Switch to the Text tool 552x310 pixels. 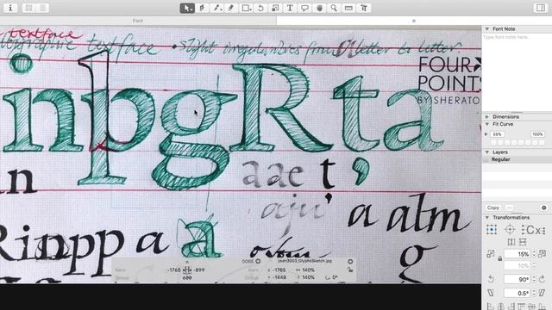[290, 8]
